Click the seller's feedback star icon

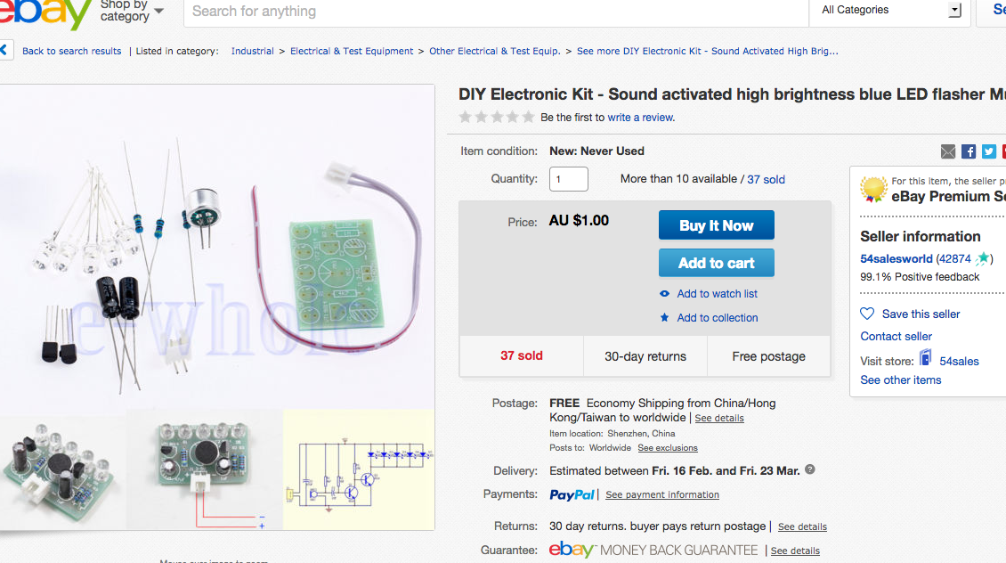(x=983, y=259)
